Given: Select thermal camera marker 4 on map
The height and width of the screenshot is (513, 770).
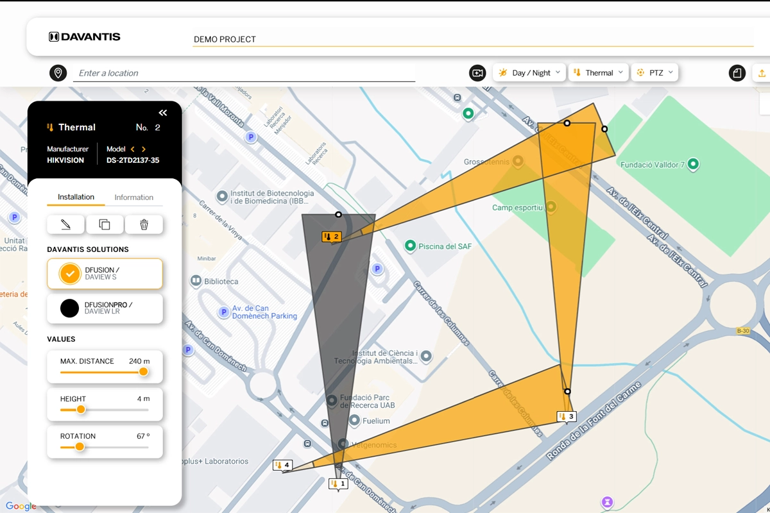Looking at the screenshot, I should coord(282,465).
